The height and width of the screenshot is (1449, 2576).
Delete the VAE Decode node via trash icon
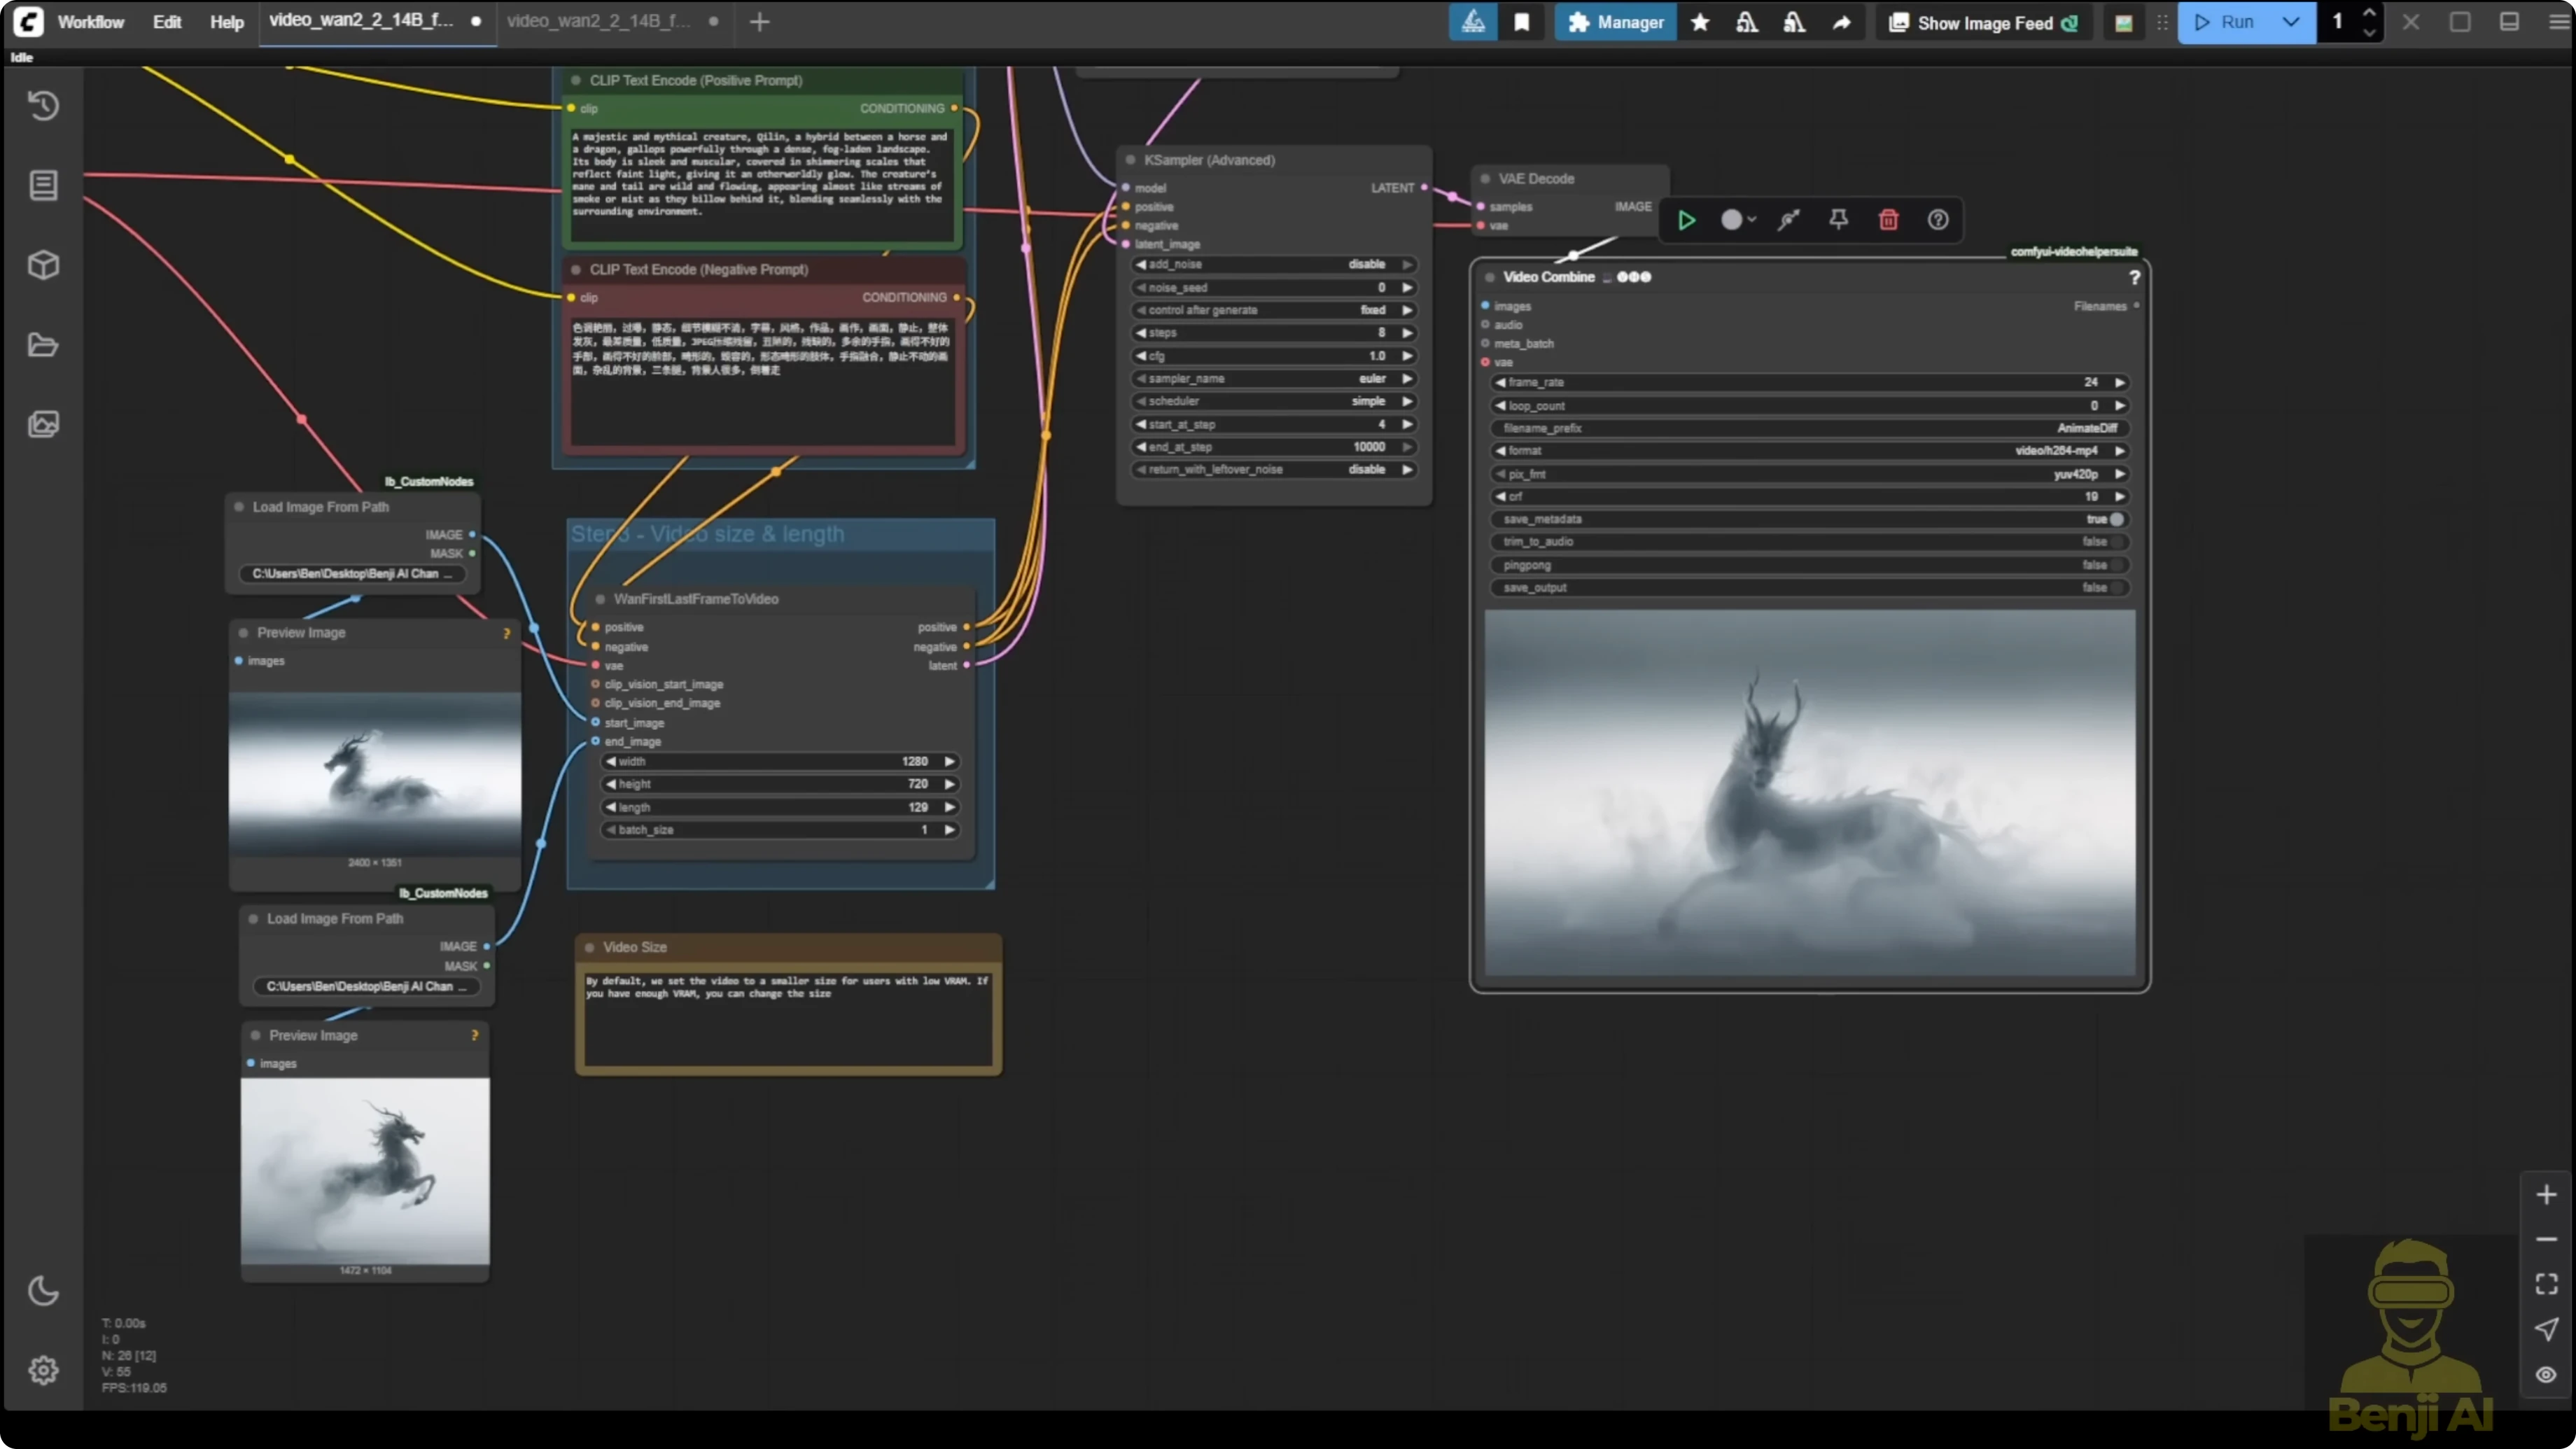(x=1888, y=219)
